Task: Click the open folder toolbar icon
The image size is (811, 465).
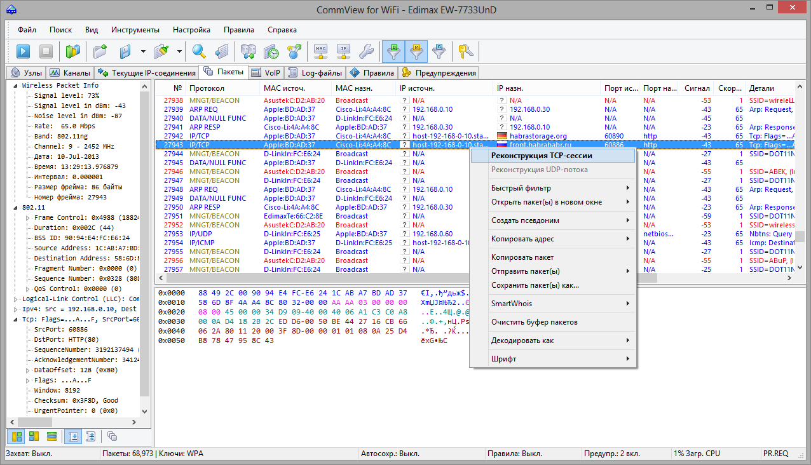Action: pyautogui.click(x=100, y=51)
